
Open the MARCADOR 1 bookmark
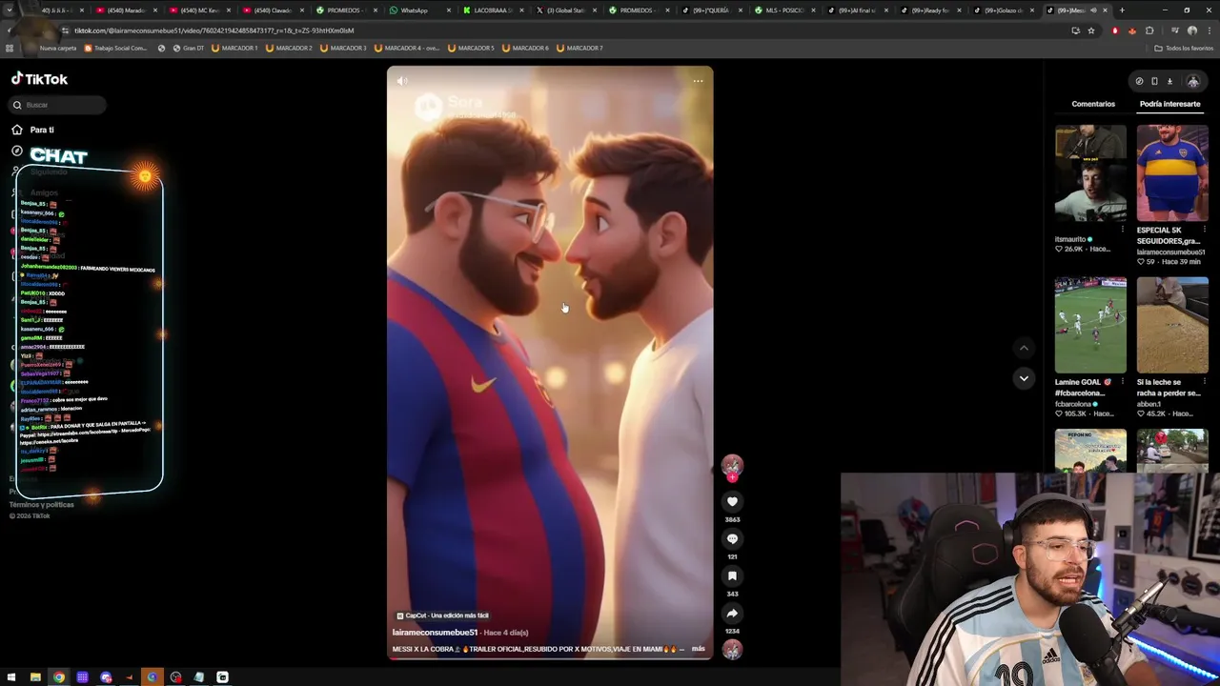coord(234,48)
